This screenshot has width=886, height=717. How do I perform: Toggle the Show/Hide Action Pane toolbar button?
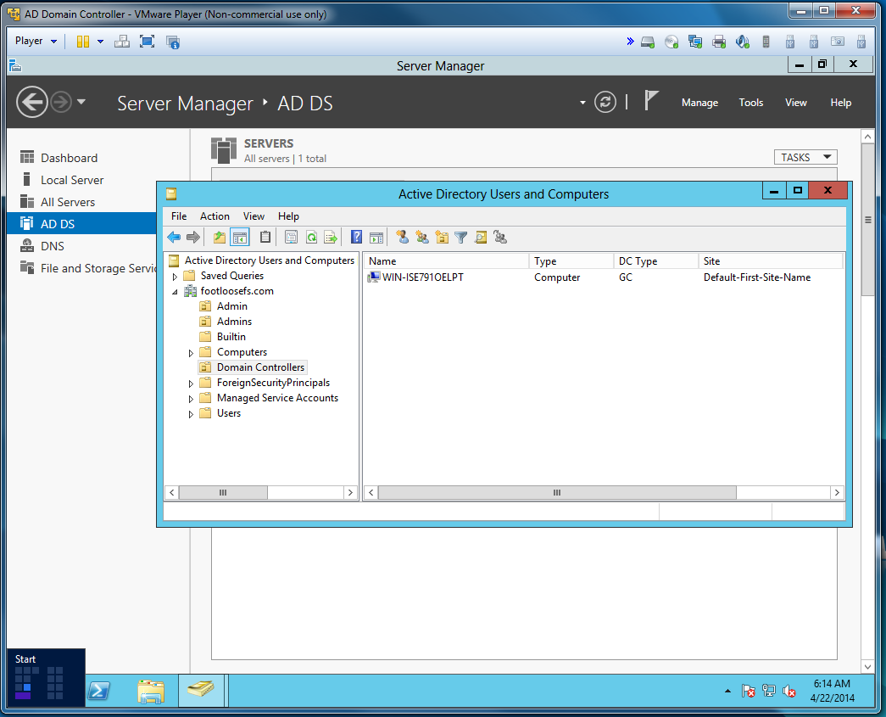[x=376, y=238]
